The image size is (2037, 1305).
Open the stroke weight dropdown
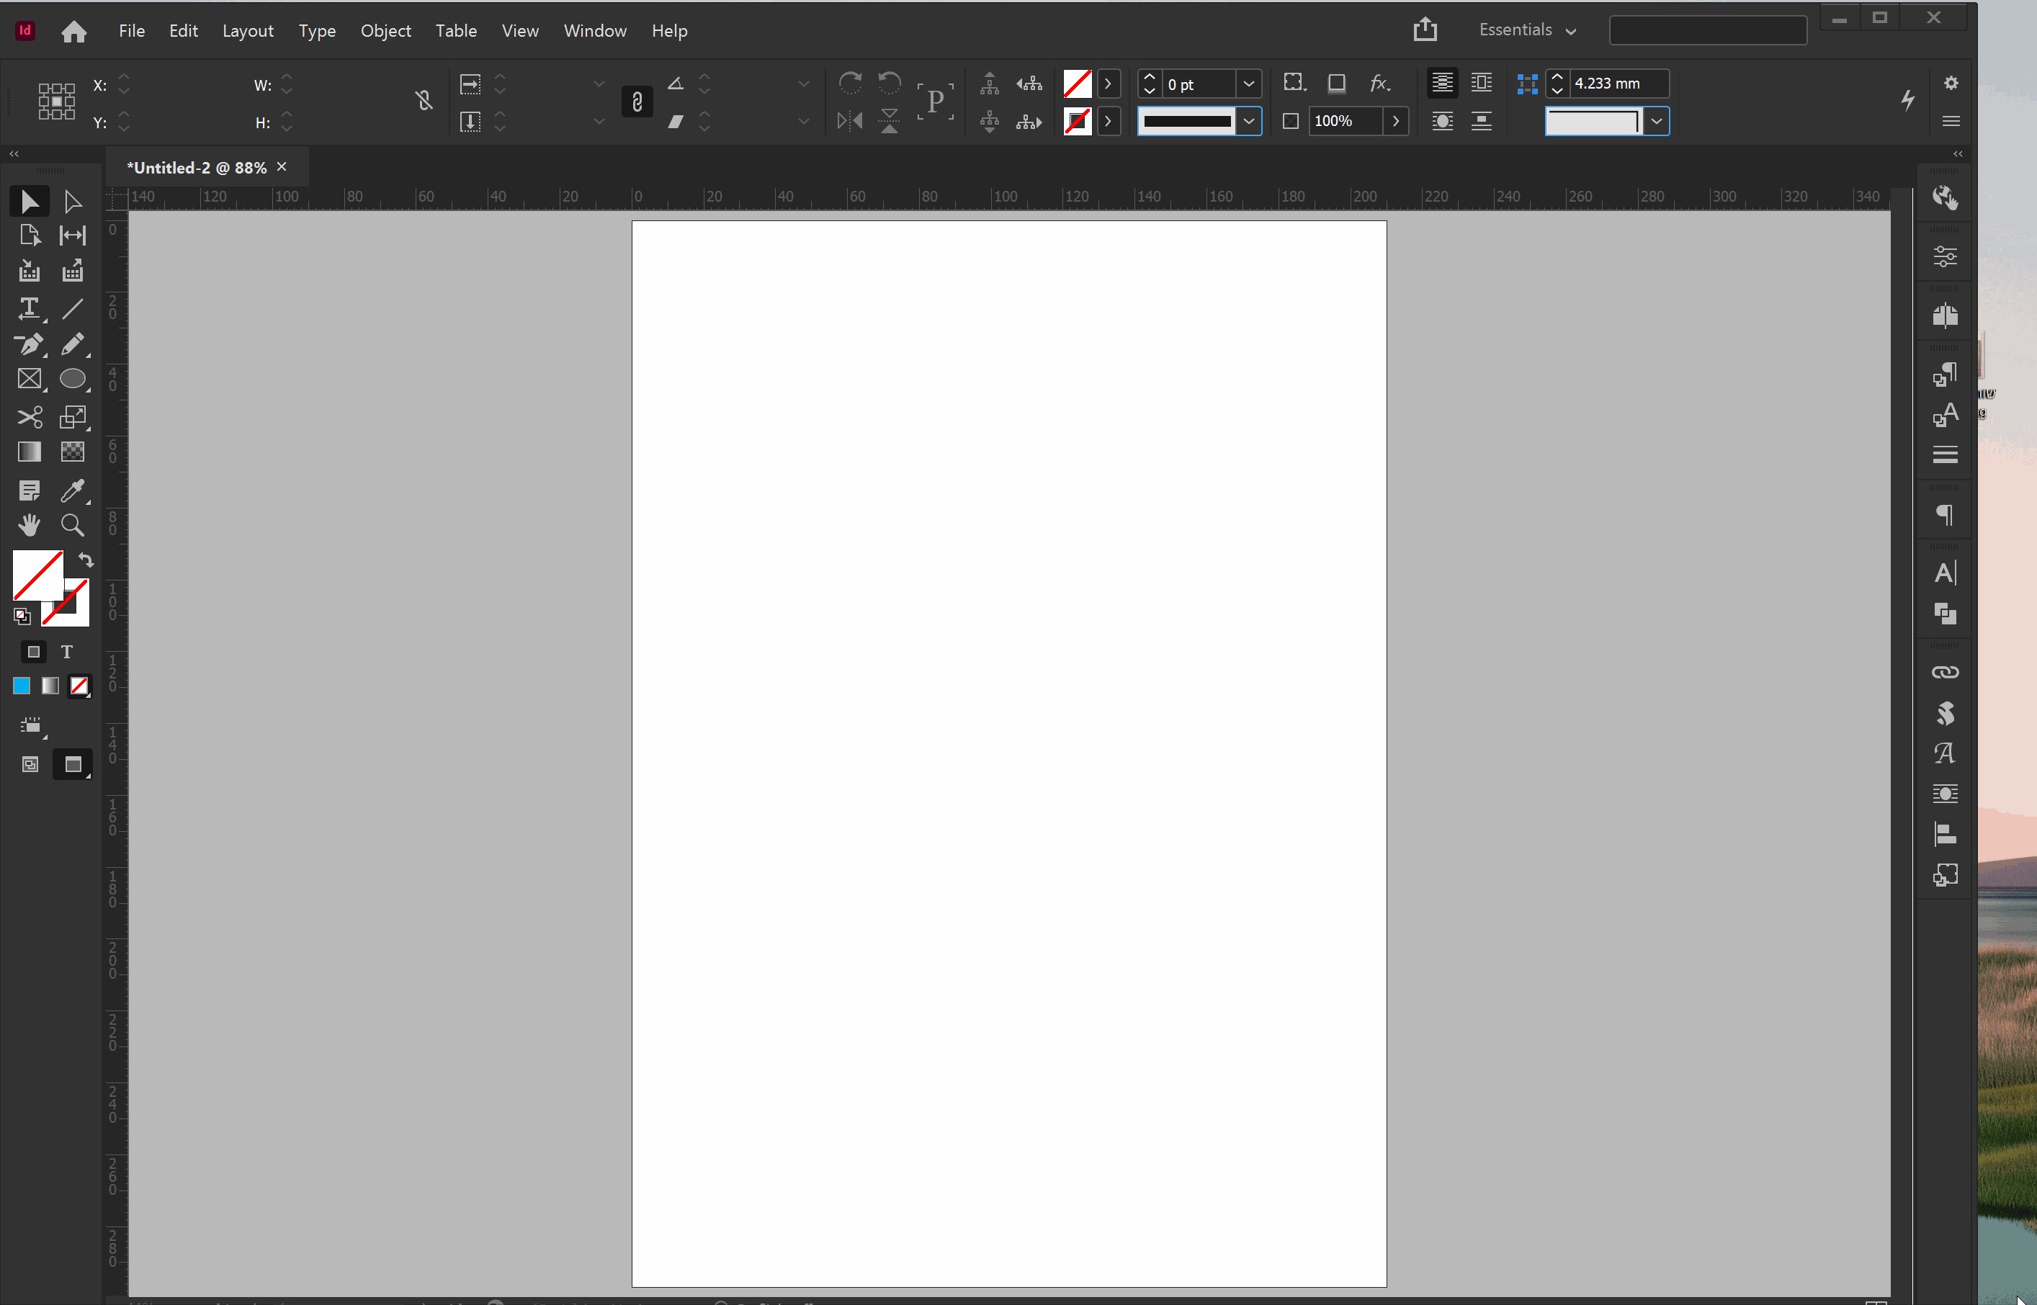pyautogui.click(x=1248, y=84)
